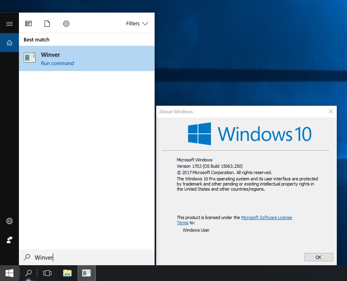The height and width of the screenshot is (281, 347).
Task: Filter search results by Apps icon
Action: [x=28, y=23]
